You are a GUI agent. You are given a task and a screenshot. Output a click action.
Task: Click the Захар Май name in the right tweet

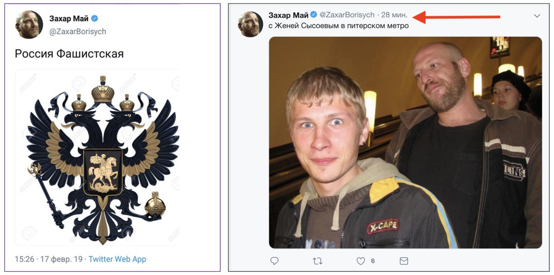[288, 15]
